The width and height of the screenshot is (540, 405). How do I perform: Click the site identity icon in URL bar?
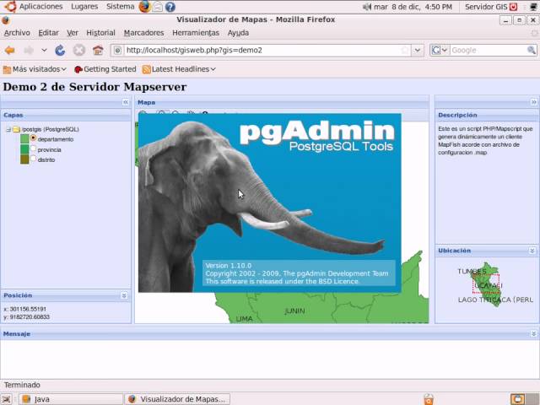[117, 51]
